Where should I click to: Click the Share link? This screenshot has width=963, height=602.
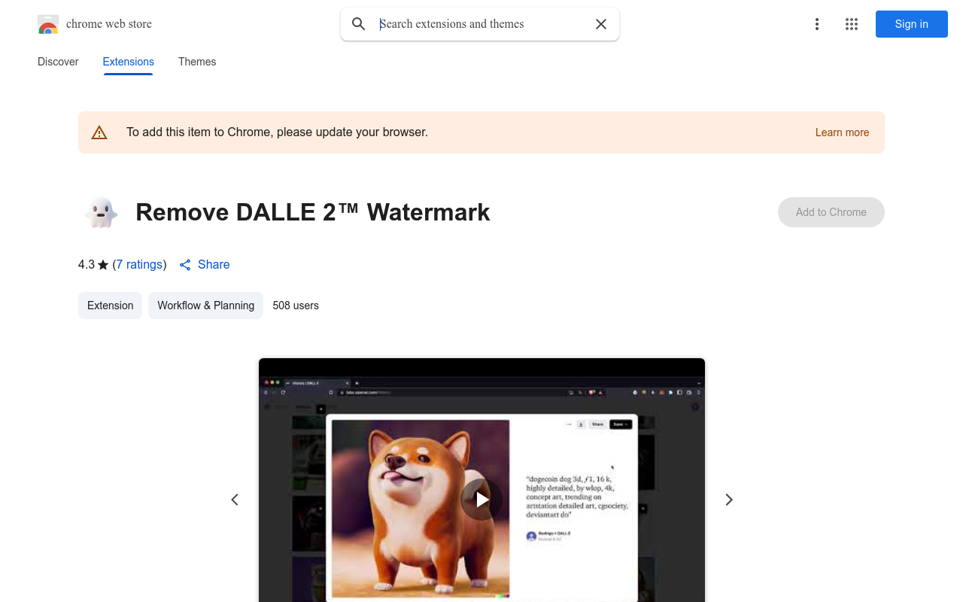point(214,265)
